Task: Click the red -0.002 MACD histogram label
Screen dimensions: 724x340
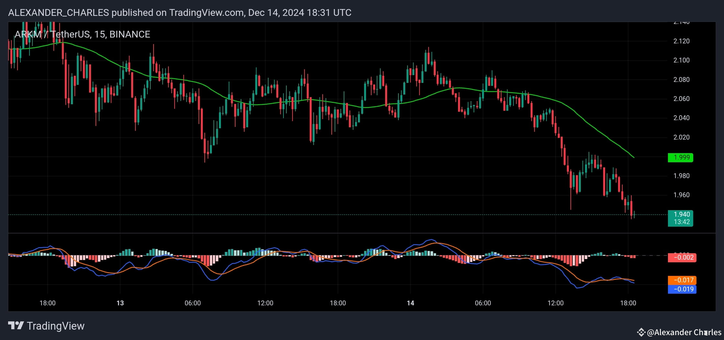Action: 682,258
